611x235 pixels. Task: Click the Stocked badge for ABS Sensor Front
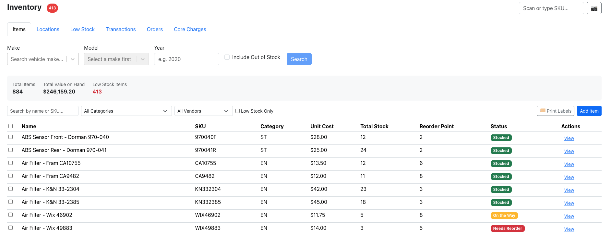[501, 138]
